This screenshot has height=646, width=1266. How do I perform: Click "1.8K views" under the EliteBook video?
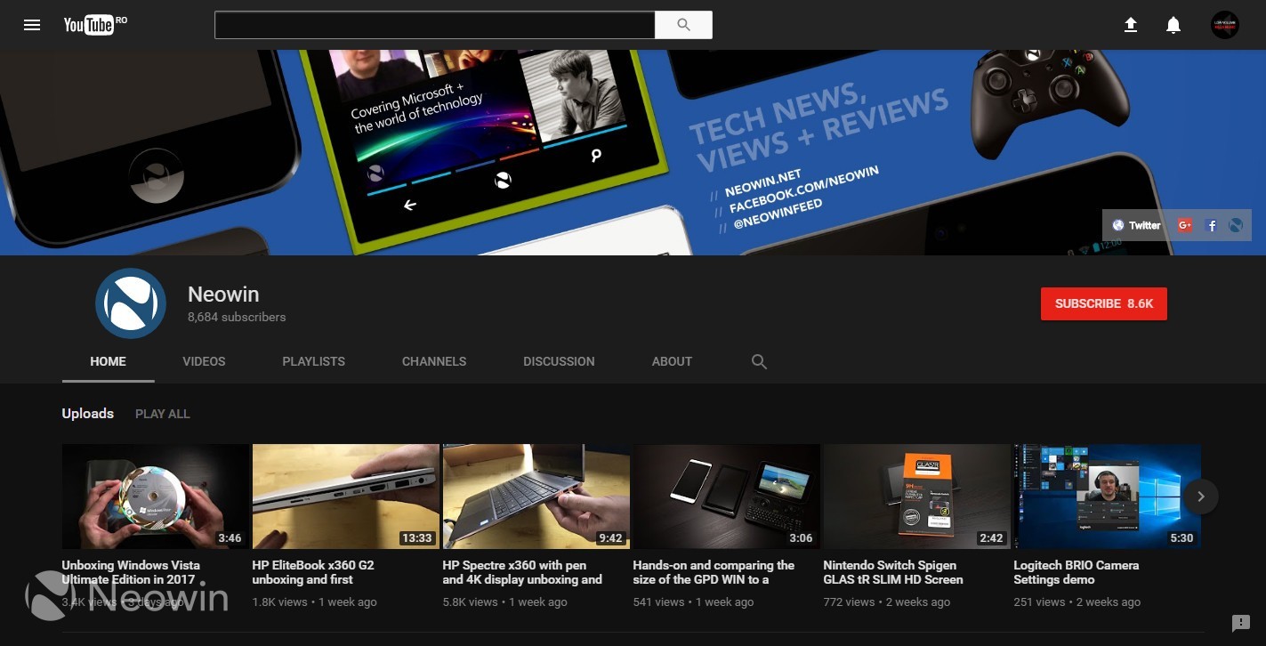279,602
